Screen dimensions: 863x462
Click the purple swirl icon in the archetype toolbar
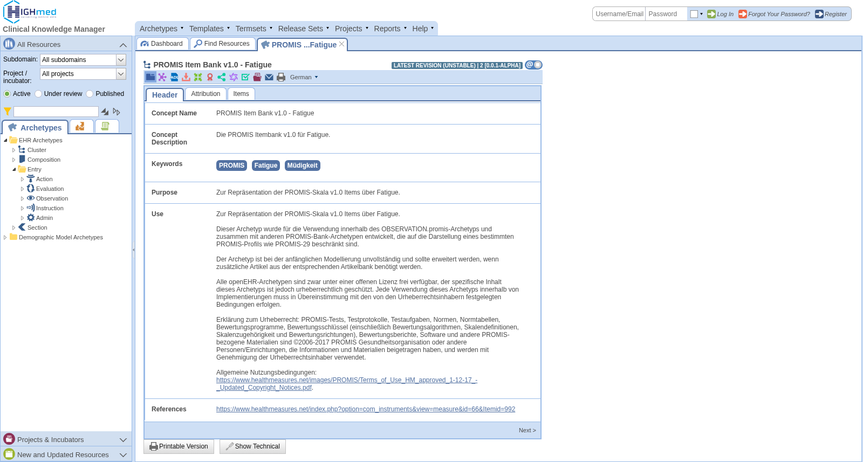coord(234,77)
